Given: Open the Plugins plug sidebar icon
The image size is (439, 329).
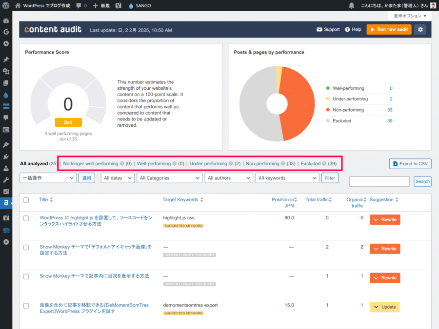Looking at the screenshot, I should pos(6,156).
